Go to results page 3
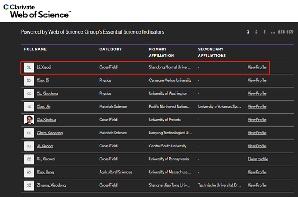 (x=265, y=32)
